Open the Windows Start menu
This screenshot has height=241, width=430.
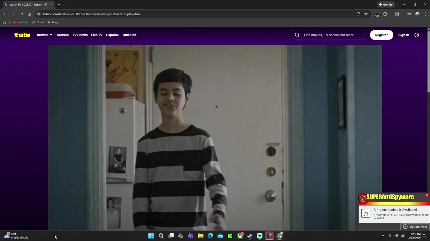[x=151, y=236]
